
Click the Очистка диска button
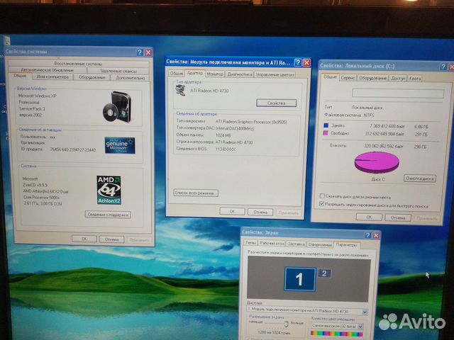click(x=419, y=178)
